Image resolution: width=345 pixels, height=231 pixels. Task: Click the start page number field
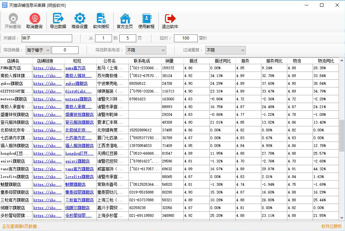[x=103, y=38]
